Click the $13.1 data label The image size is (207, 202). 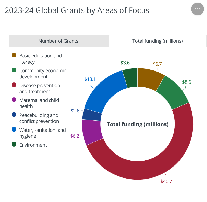90,79
